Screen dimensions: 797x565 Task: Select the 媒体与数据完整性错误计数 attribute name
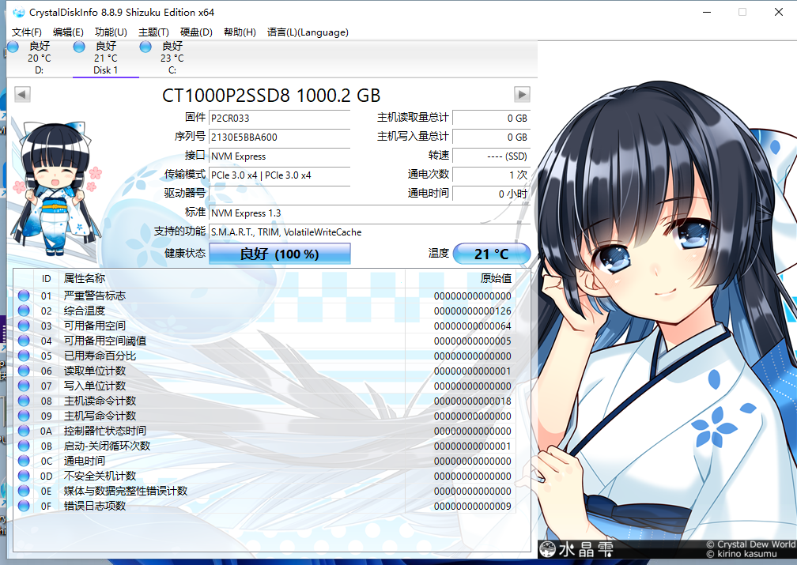pos(126,491)
